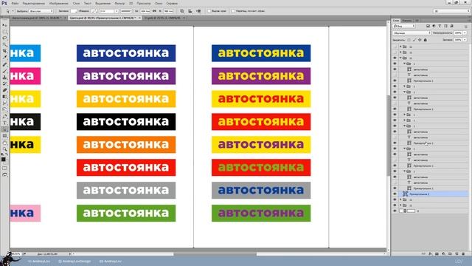
Task: Select the Zoom tool
Action: tap(4, 149)
